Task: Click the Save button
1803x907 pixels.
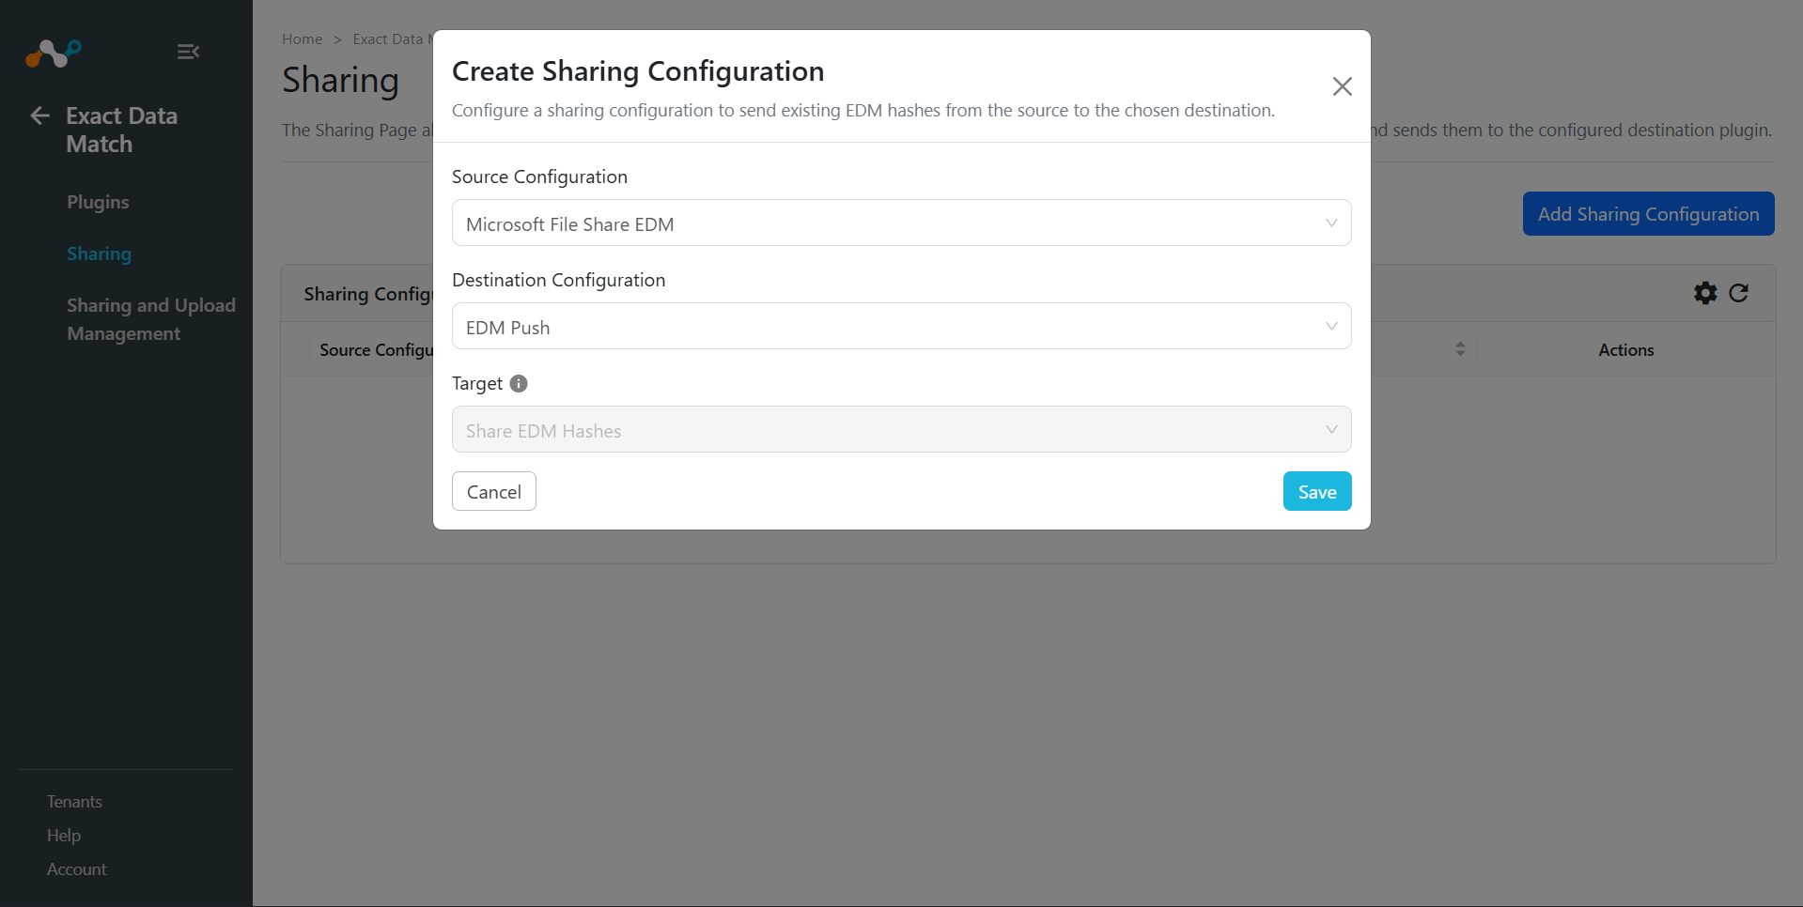Action: [1317, 491]
